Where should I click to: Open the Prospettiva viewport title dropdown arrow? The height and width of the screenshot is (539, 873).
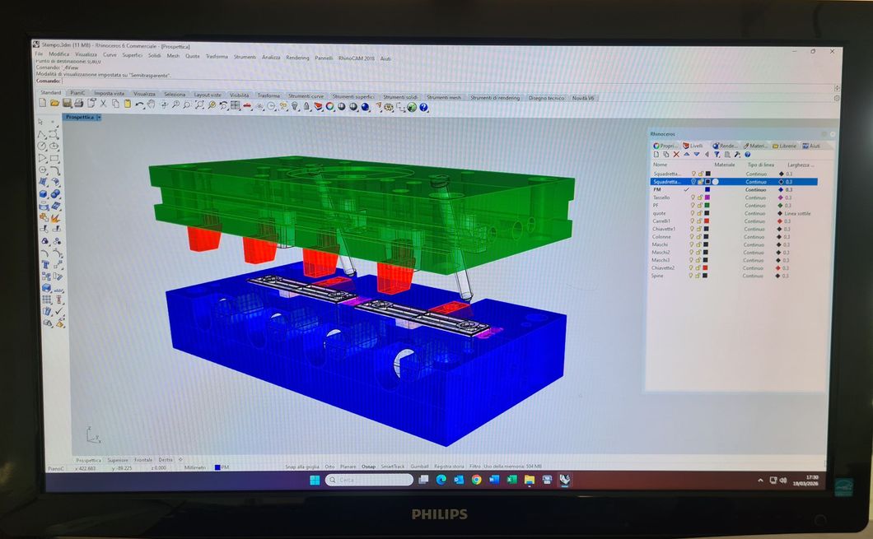coord(99,118)
